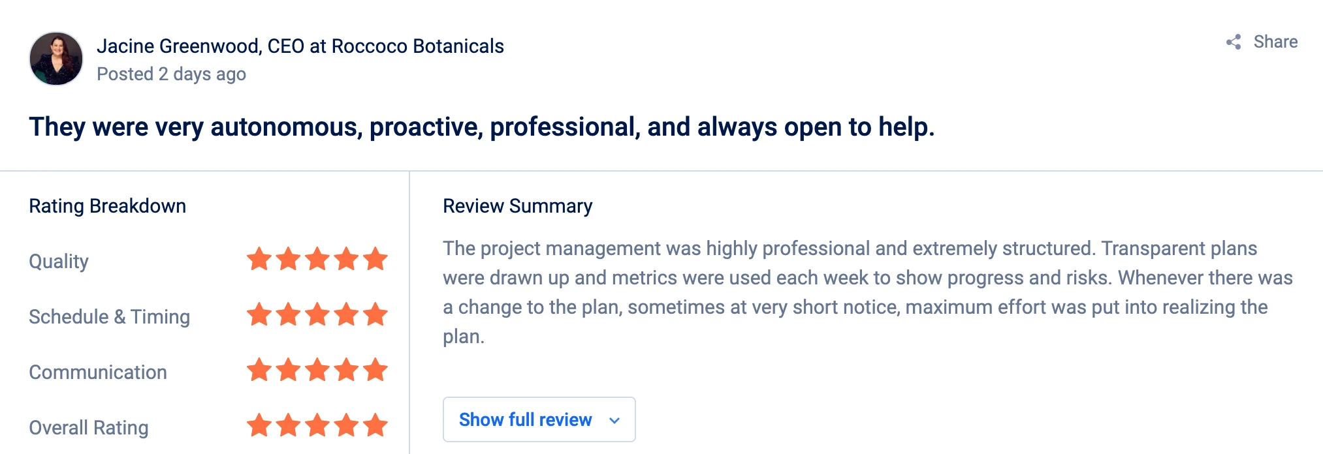Click the review headline about autonomous, proactive
Viewport: 1323px width, 454px height.
(x=482, y=127)
